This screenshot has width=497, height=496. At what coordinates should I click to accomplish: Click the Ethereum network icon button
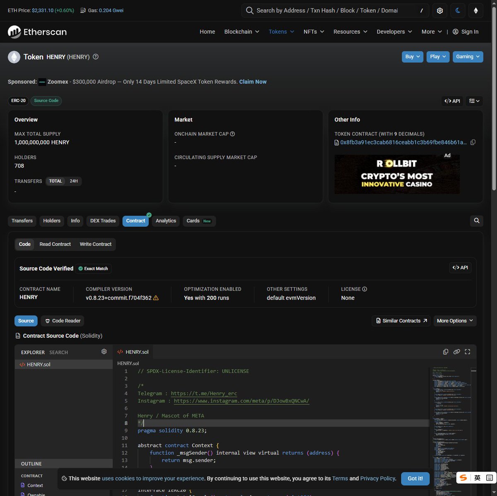tap(475, 11)
